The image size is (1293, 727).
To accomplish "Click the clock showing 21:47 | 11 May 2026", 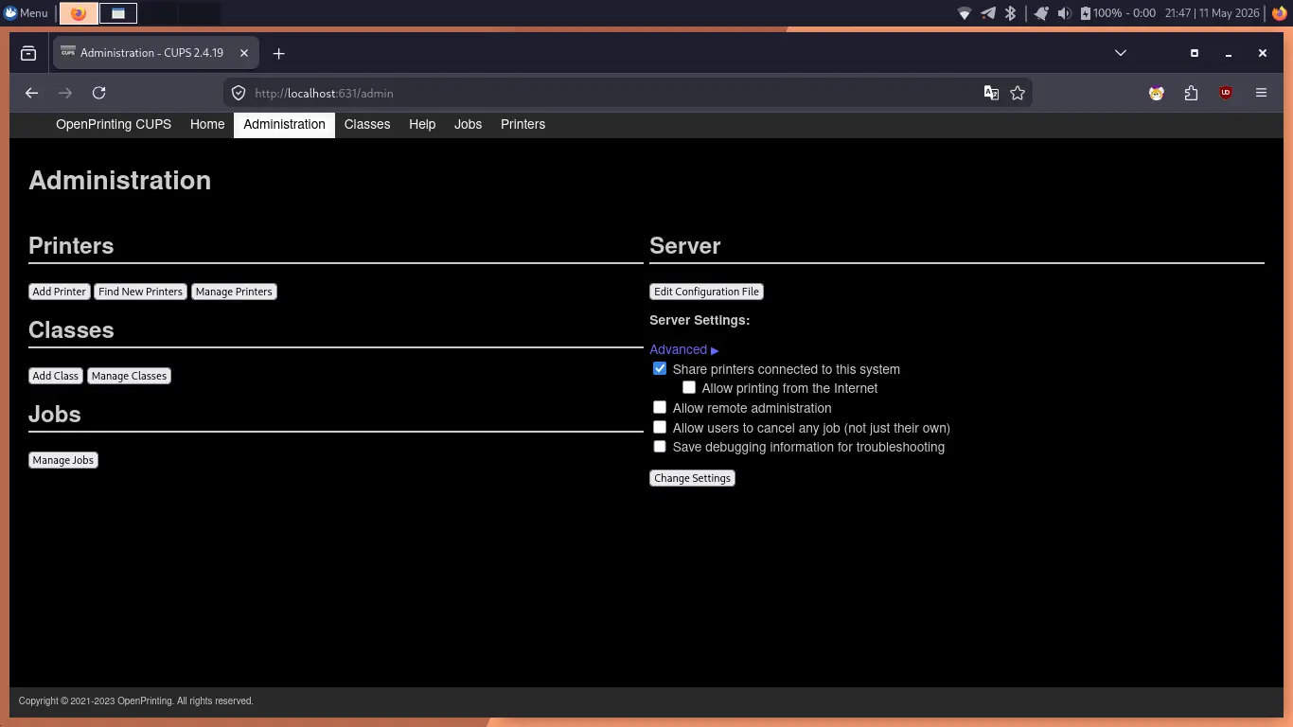I will point(1213,13).
